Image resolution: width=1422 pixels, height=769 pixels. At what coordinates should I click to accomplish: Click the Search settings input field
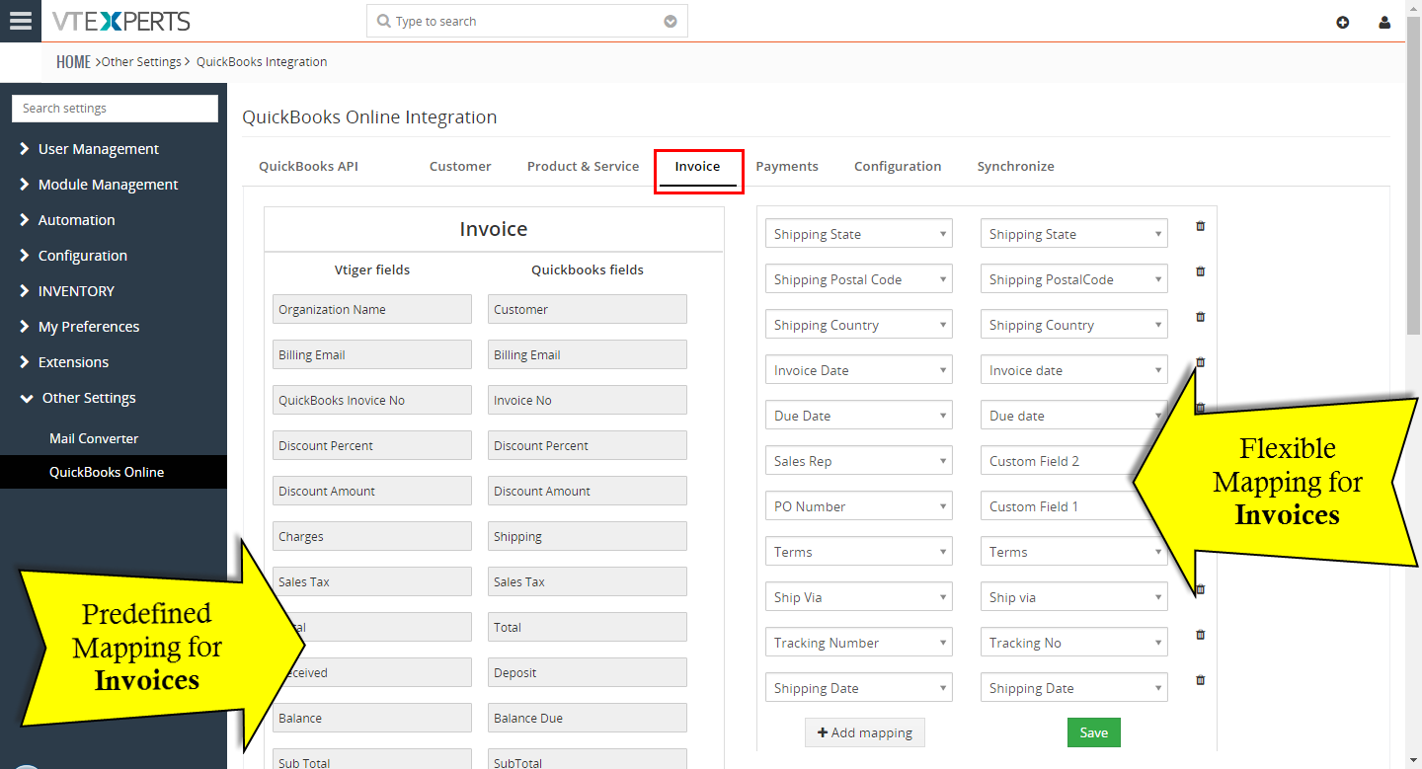click(x=115, y=109)
